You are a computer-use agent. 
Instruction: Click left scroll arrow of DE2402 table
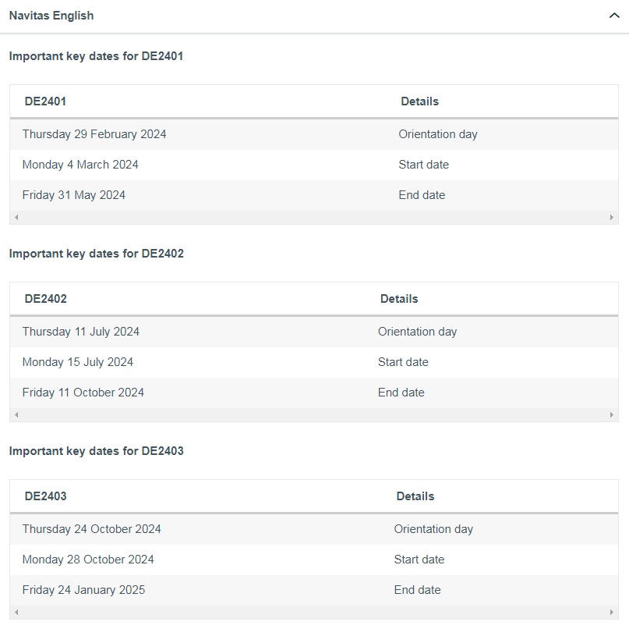point(16,414)
